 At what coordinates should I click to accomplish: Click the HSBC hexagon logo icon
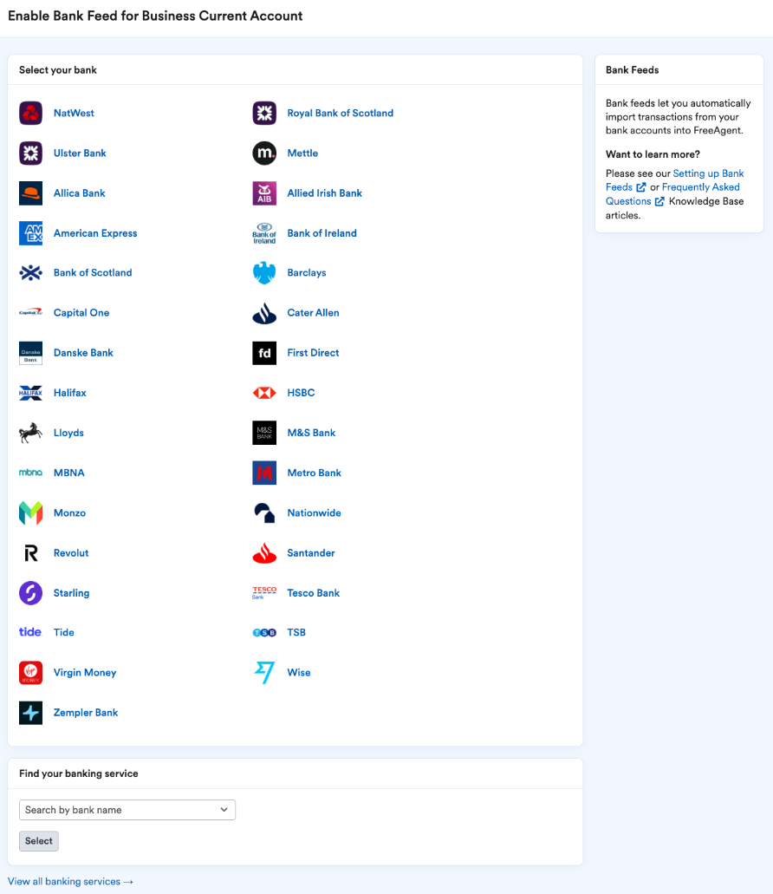point(264,393)
